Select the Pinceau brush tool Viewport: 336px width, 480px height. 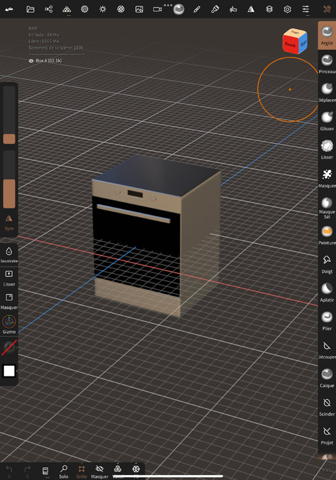tap(327, 63)
